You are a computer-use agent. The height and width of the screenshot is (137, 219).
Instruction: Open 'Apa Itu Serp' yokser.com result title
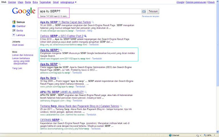coord(48,78)
